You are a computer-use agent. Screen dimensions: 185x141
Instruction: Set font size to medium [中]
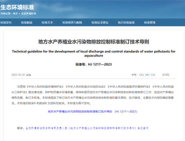click(147, 75)
